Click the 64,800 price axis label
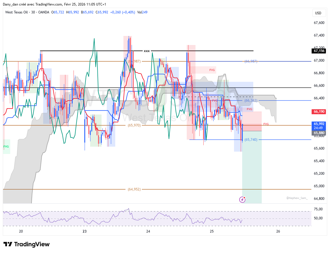The height and width of the screenshot is (253, 330). pos(319,199)
